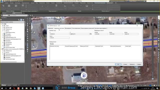Open File Explorer from the taskbar
Image resolution: width=160 pixels, height=90 pixels.
click(26, 88)
